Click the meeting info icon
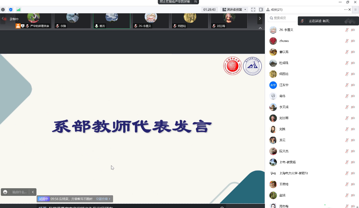The height and width of the screenshot is (208, 359). [x=3, y=10]
